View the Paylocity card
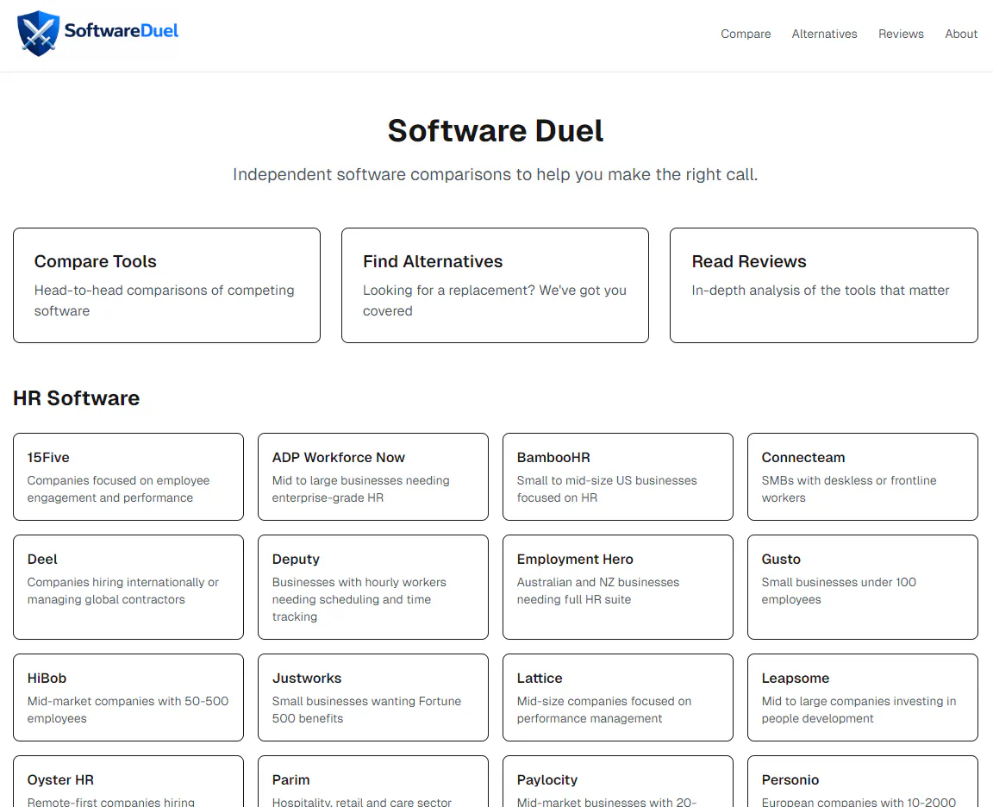993x807 pixels. pos(618,782)
